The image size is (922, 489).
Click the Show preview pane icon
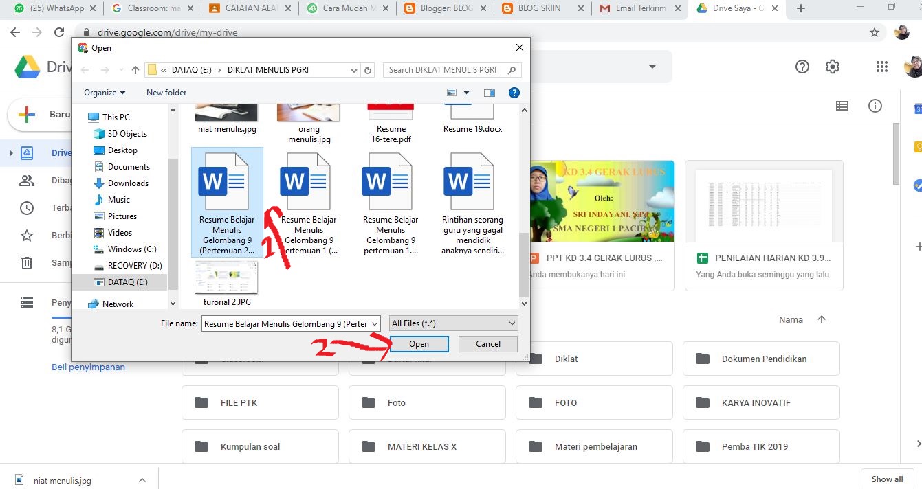click(x=489, y=92)
